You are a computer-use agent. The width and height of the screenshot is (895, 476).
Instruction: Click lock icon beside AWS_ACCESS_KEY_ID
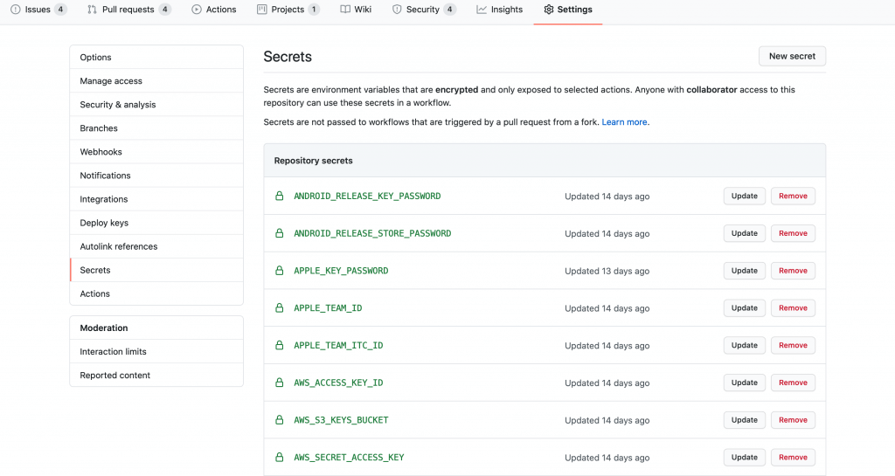coord(280,383)
